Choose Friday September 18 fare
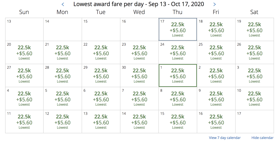276x141 pixels. [216, 30]
